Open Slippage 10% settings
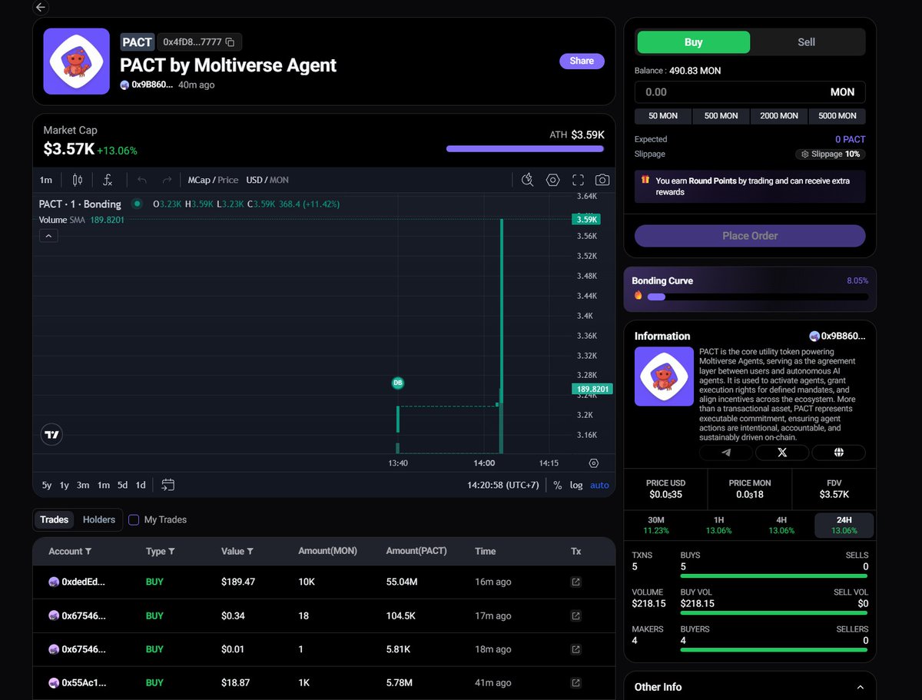Screen dimensions: 922x700 click(830, 154)
